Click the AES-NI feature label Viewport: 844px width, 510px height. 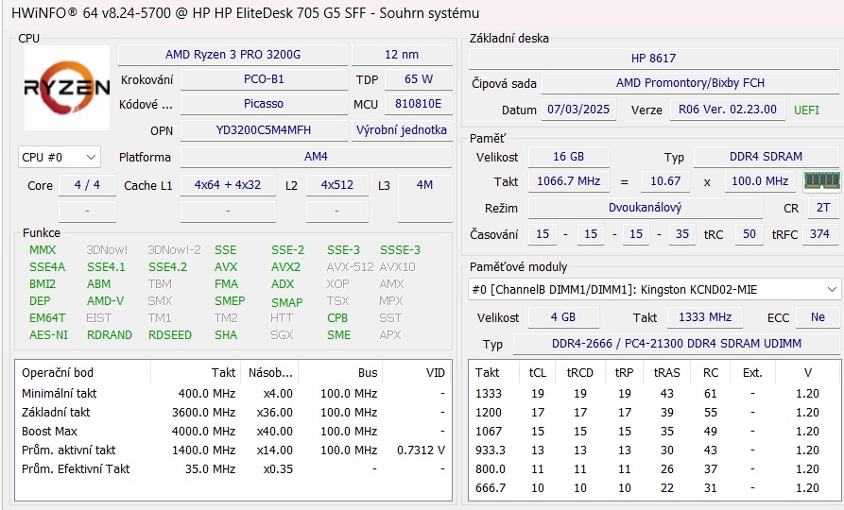pos(48,334)
